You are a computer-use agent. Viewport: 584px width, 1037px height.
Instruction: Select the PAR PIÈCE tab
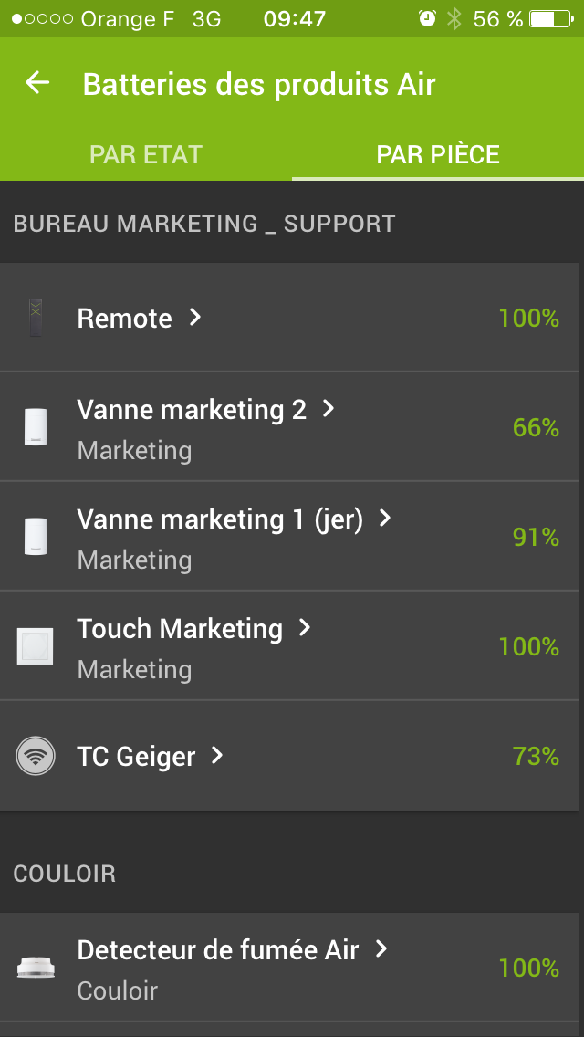tap(438, 154)
